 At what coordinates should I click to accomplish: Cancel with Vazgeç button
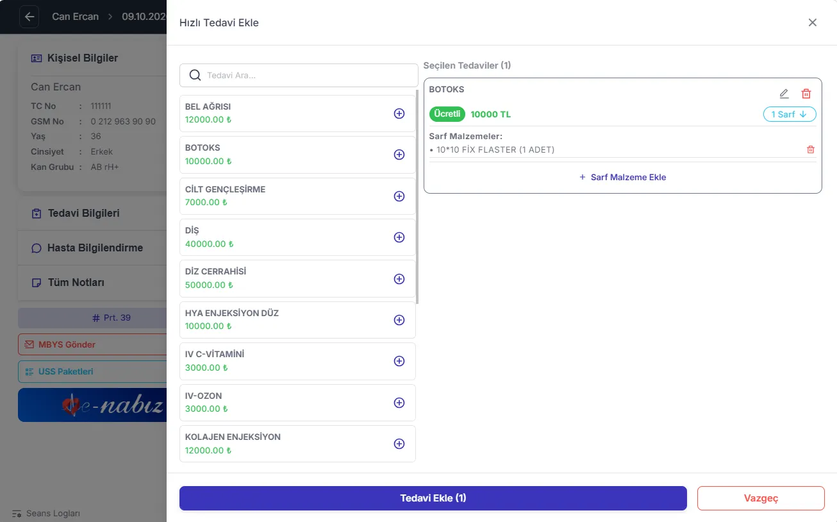pos(761,498)
